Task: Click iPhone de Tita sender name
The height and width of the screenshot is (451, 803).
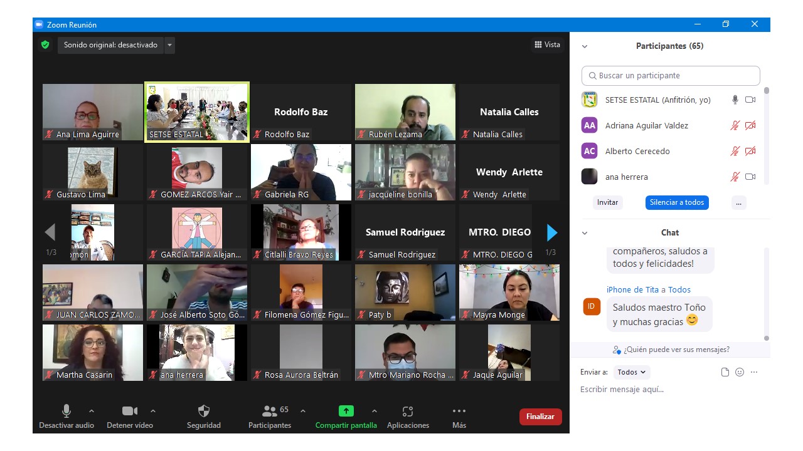Action: (x=632, y=290)
